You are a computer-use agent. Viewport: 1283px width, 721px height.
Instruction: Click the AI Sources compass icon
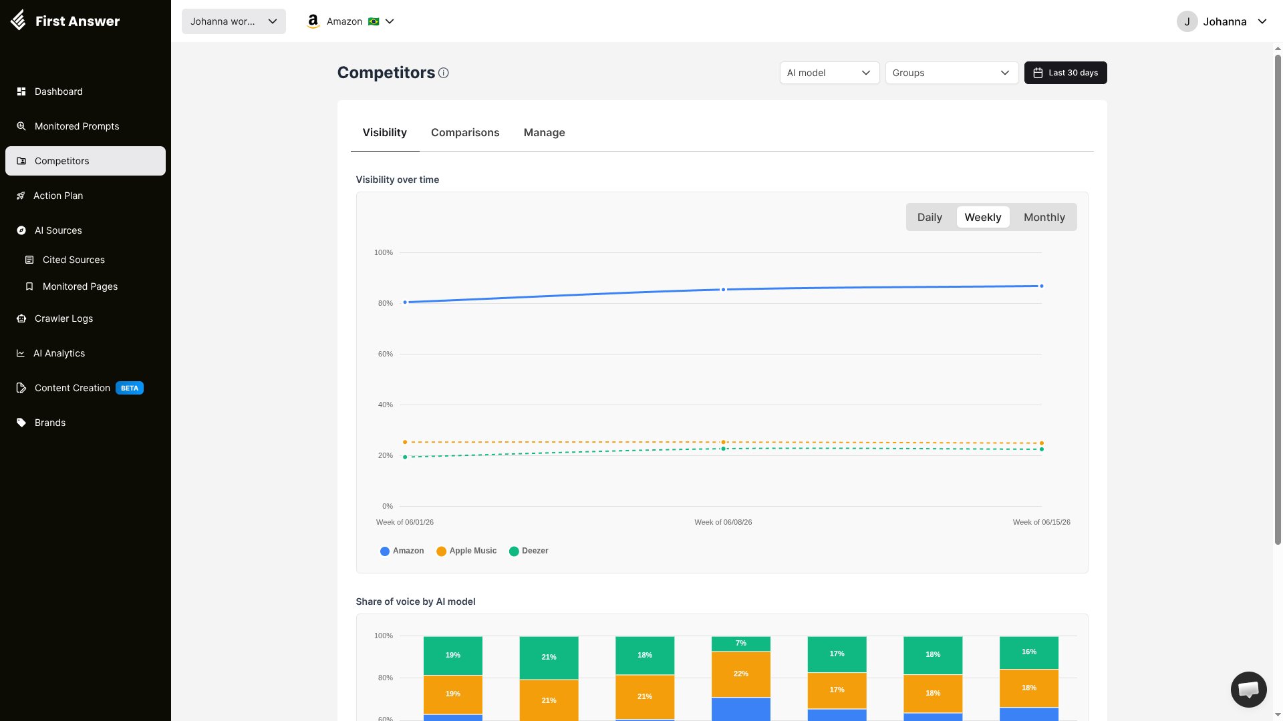[21, 230]
